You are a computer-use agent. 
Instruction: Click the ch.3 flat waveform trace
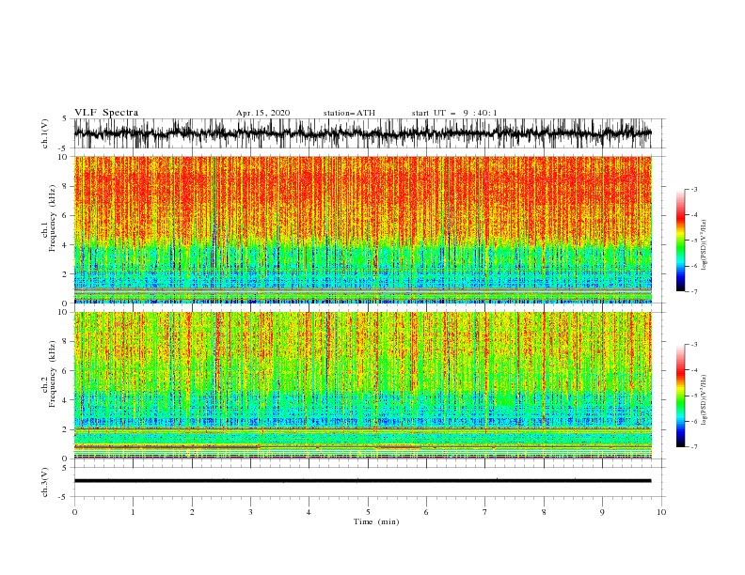coord(362,481)
